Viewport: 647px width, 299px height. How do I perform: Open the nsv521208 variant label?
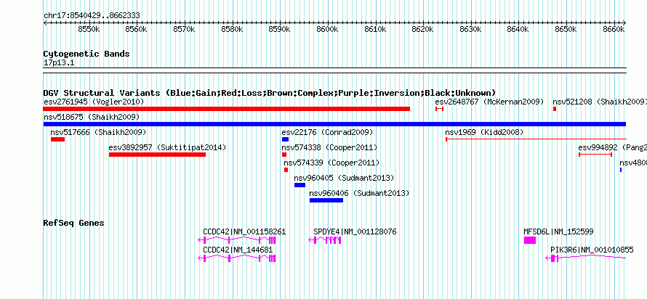pyautogui.click(x=600, y=102)
